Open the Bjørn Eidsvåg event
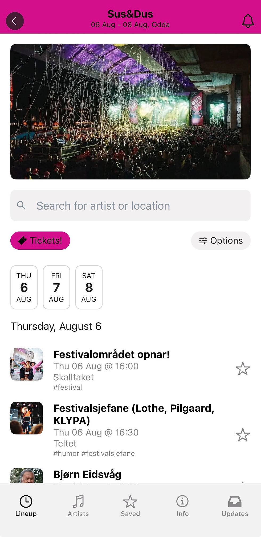Screen dimensions: 261x537 pos(87,475)
